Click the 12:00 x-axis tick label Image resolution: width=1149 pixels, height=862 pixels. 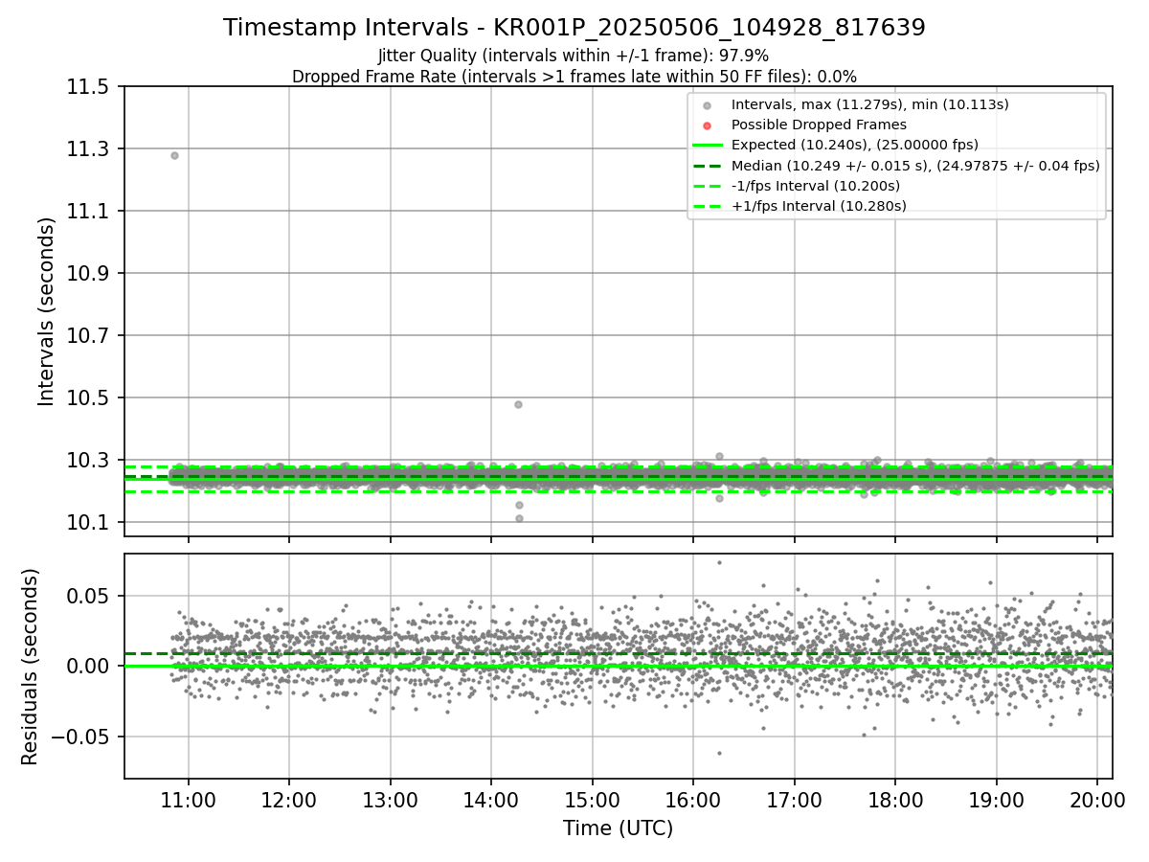pyautogui.click(x=289, y=800)
